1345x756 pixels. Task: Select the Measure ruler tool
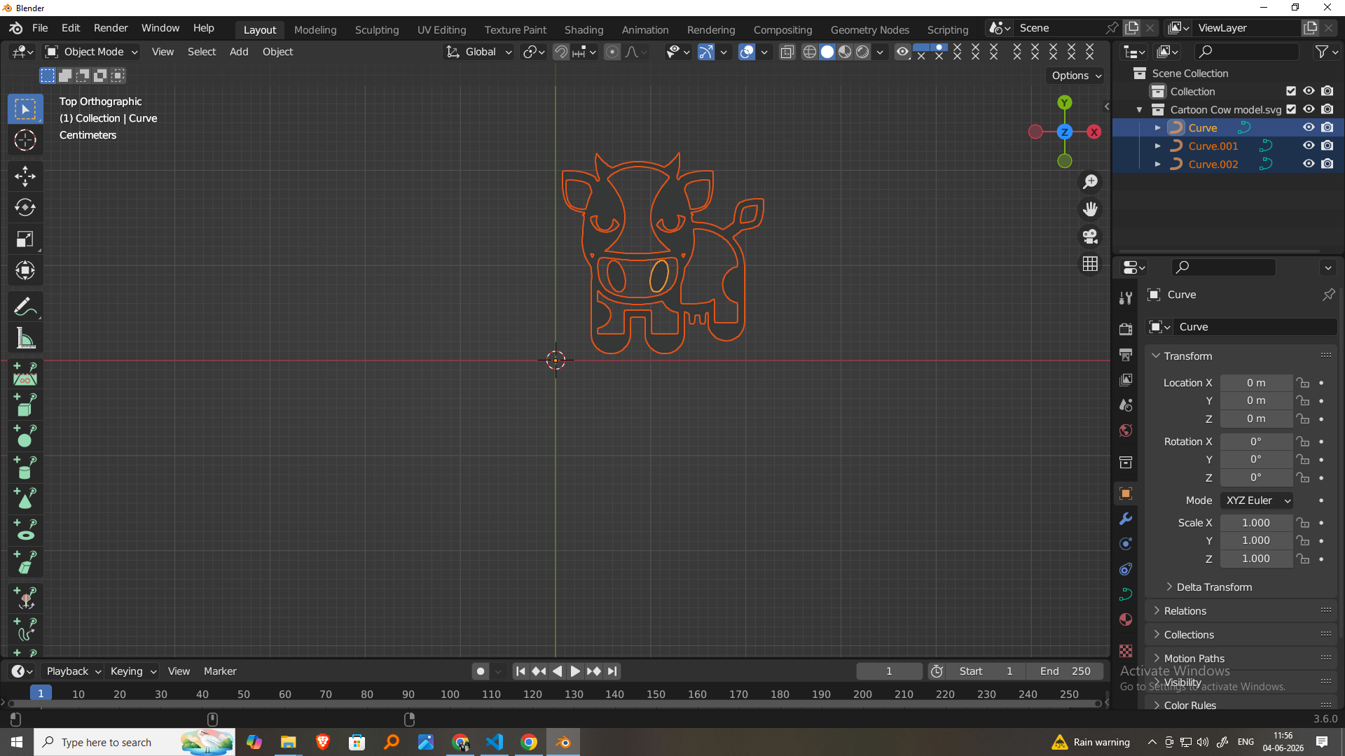tap(25, 339)
